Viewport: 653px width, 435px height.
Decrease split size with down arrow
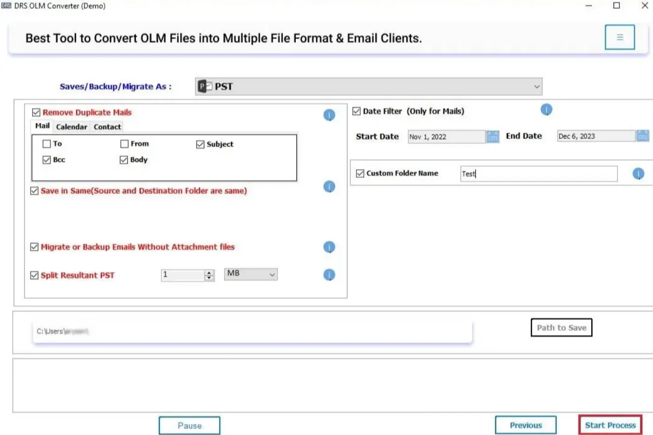(209, 278)
